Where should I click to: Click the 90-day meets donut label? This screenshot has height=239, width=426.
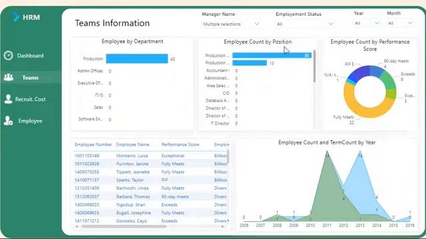pyautogui.click(x=396, y=64)
